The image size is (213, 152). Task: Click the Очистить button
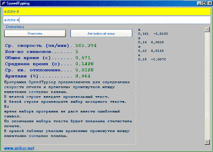(x=35, y=33)
